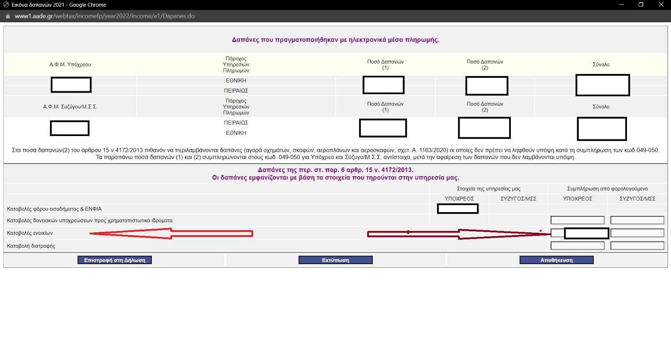
Task: Click the Chrome icon in the title bar
Action: tap(6, 5)
